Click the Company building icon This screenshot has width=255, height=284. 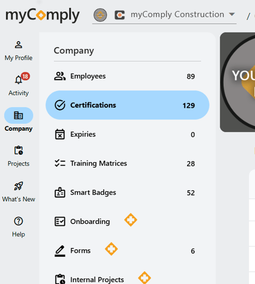18,116
